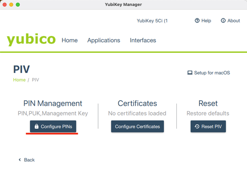Click the laptop icon beside Setup for macOS
Image resolution: width=247 pixels, height=170 pixels.
(x=190, y=73)
